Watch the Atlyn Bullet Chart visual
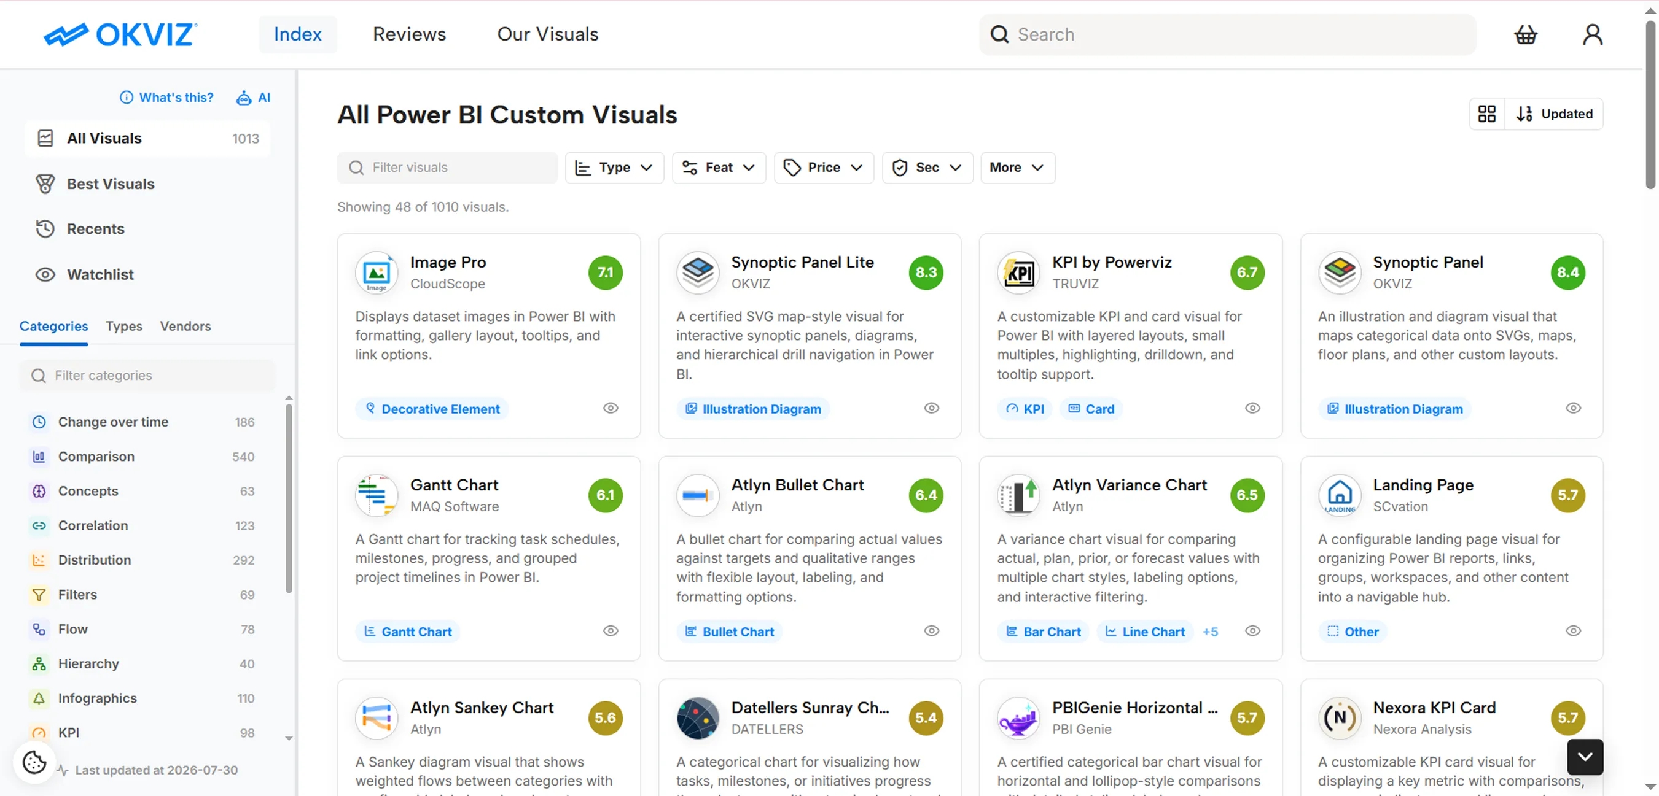Viewport: 1659px width, 796px height. point(931,632)
